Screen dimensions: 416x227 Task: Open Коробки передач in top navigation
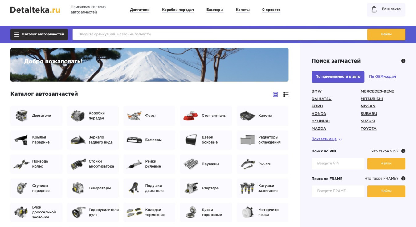(178, 10)
